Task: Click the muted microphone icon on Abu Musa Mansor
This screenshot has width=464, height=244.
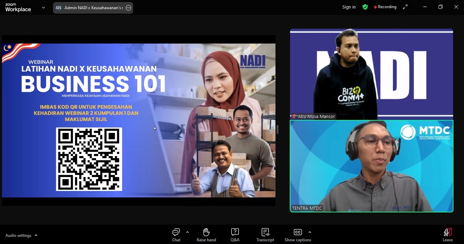Action: pos(294,116)
